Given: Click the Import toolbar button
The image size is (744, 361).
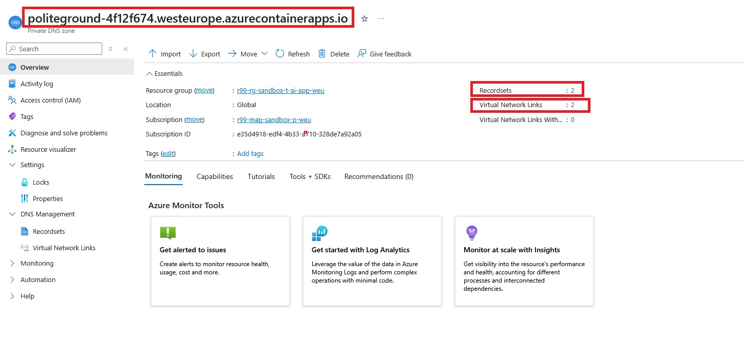Looking at the screenshot, I should point(164,54).
